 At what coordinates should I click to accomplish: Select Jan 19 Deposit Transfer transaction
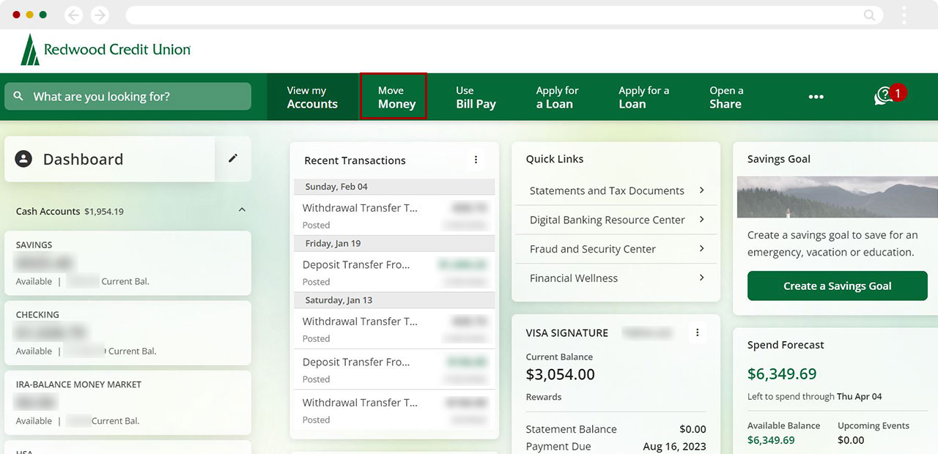(394, 272)
